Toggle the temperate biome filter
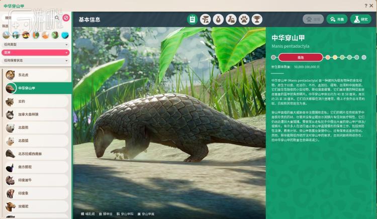This screenshot has height=219, width=377. [36, 35]
